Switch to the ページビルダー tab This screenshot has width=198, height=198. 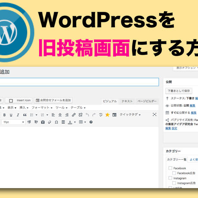(x=147, y=101)
